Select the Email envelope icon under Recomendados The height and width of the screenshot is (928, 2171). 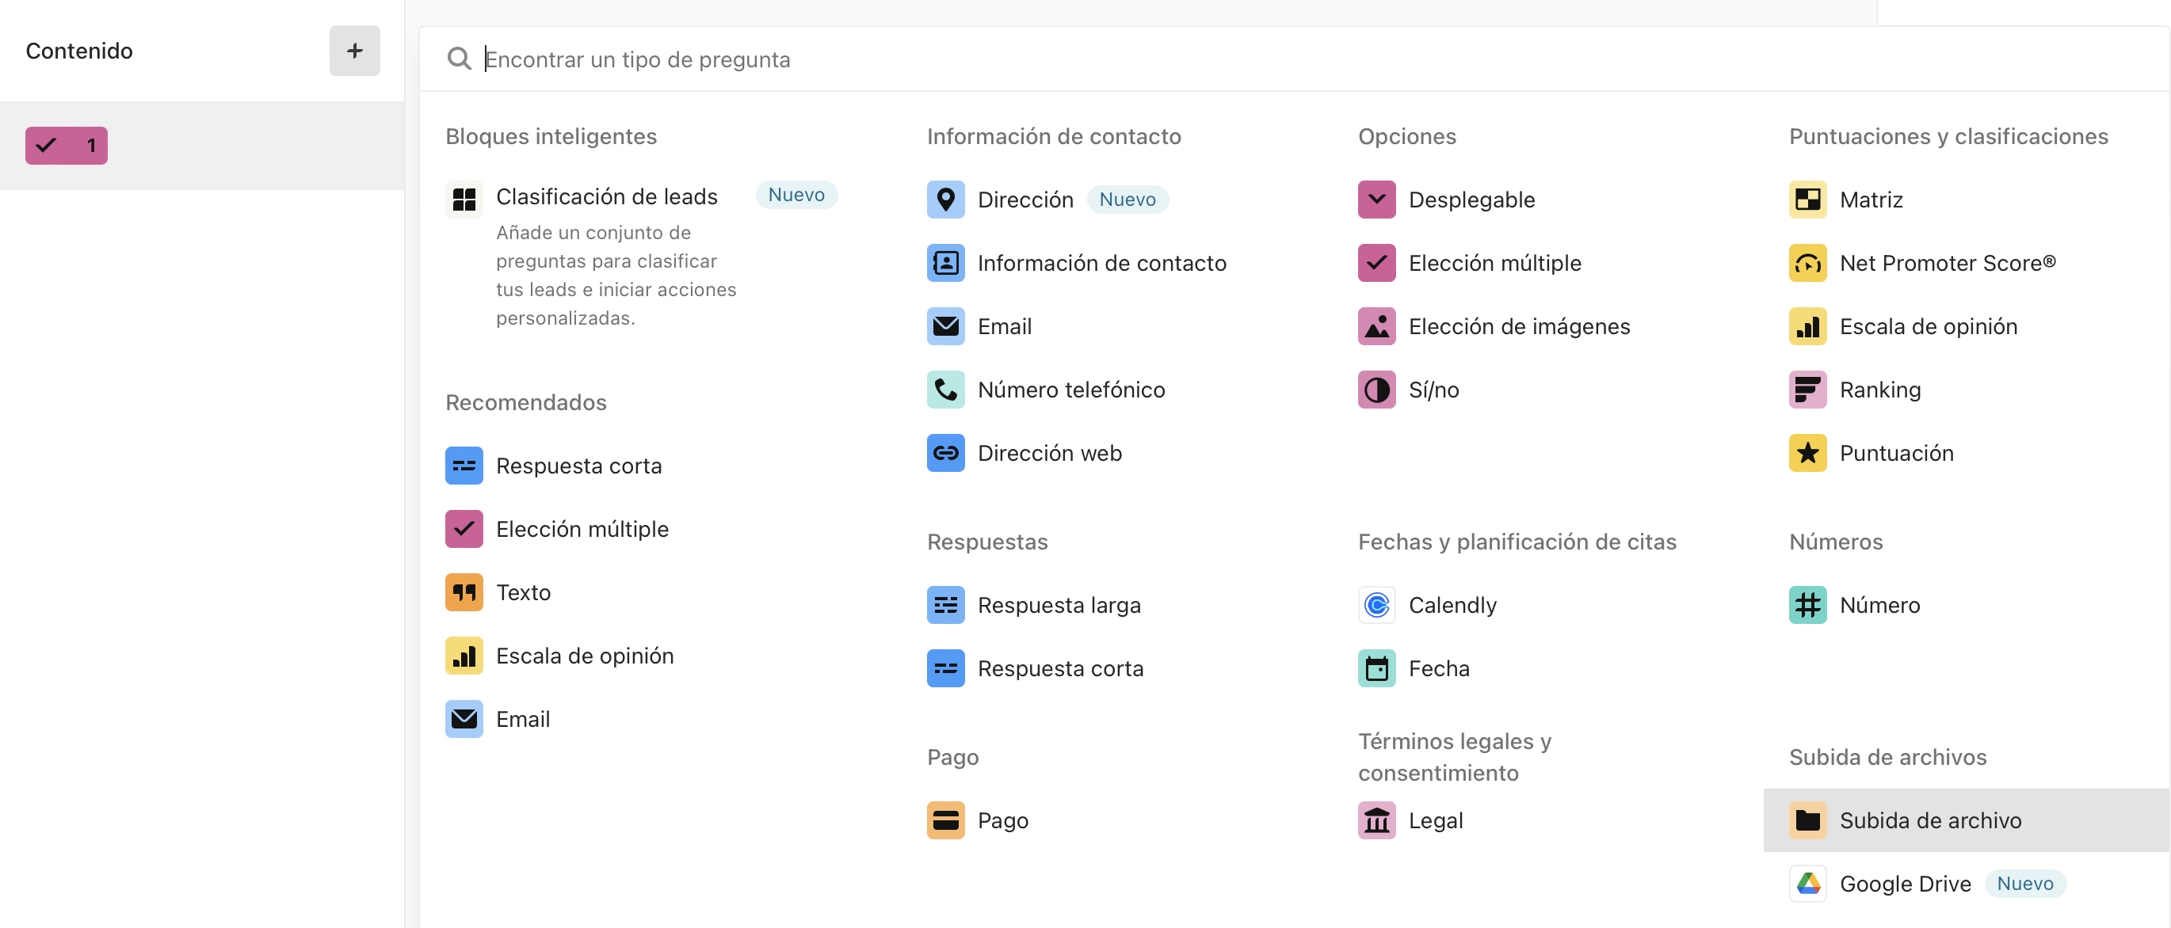(x=464, y=718)
